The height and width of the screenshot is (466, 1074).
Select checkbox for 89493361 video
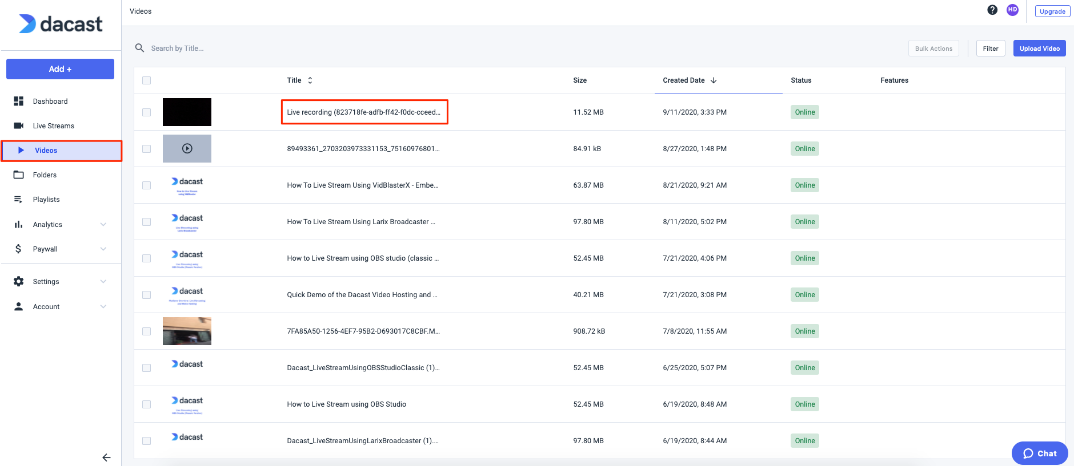(x=147, y=149)
